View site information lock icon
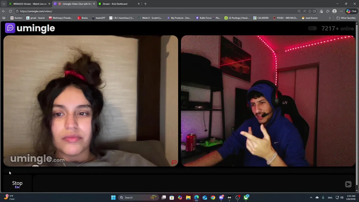359x202 pixels. click(17, 11)
